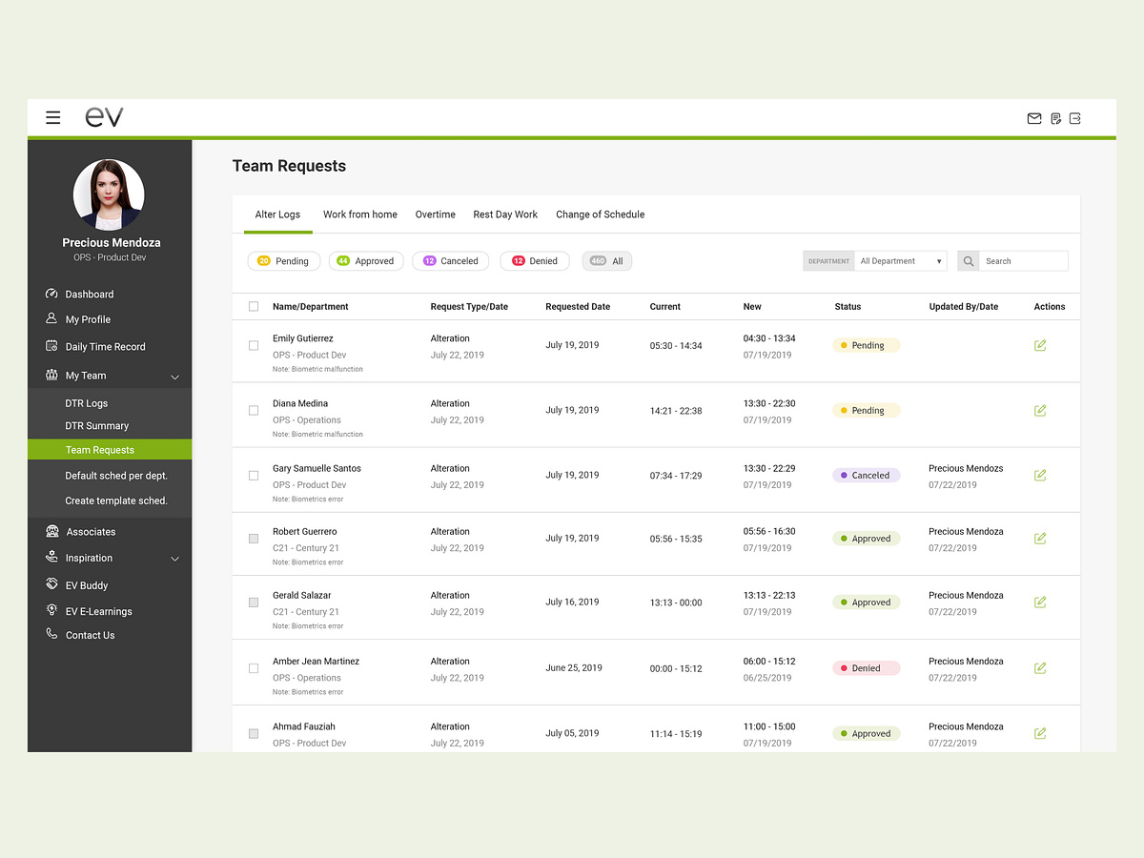The width and height of the screenshot is (1144, 858).
Task: Select the Daily Time Record sidebar icon
Action: point(51,346)
